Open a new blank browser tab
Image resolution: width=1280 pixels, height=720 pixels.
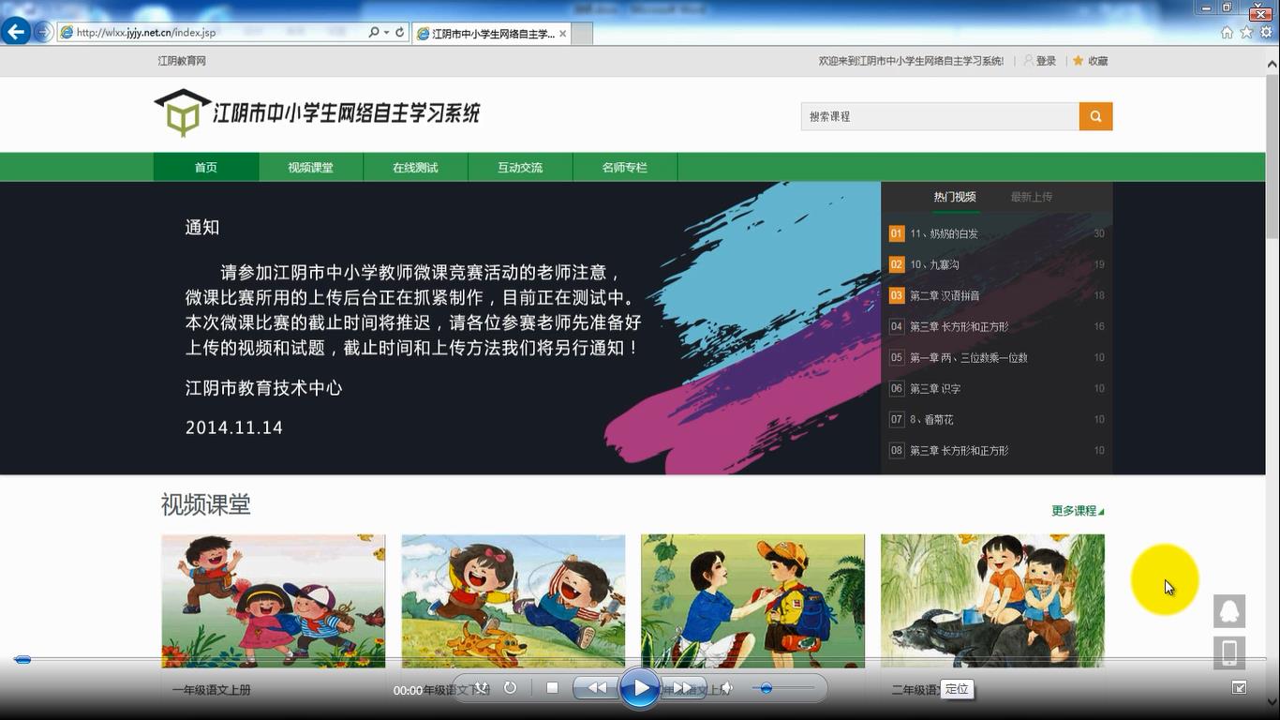(582, 33)
